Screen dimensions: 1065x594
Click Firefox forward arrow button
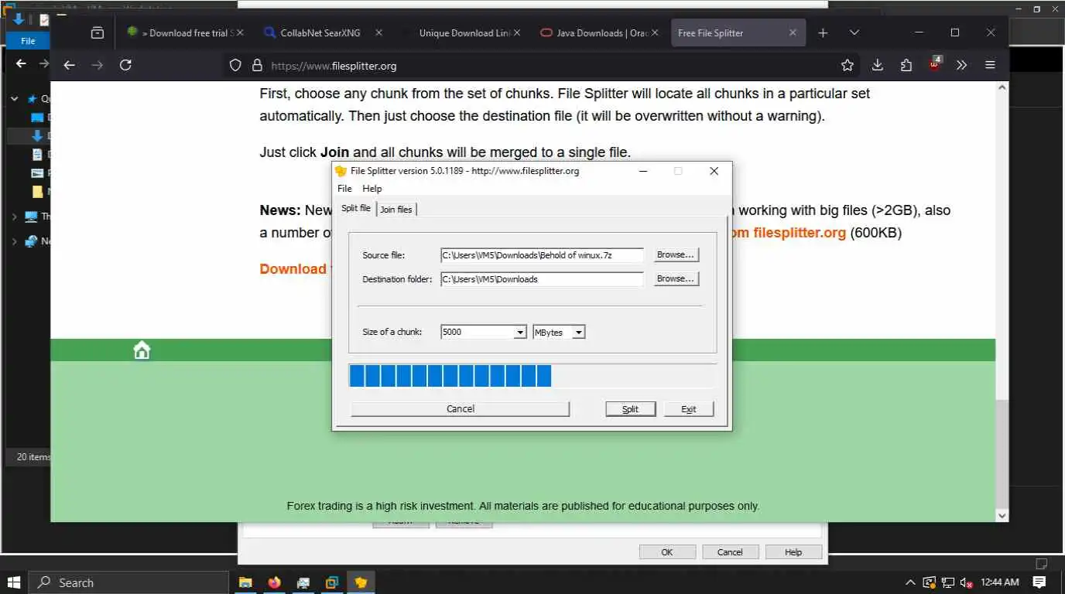click(x=98, y=66)
